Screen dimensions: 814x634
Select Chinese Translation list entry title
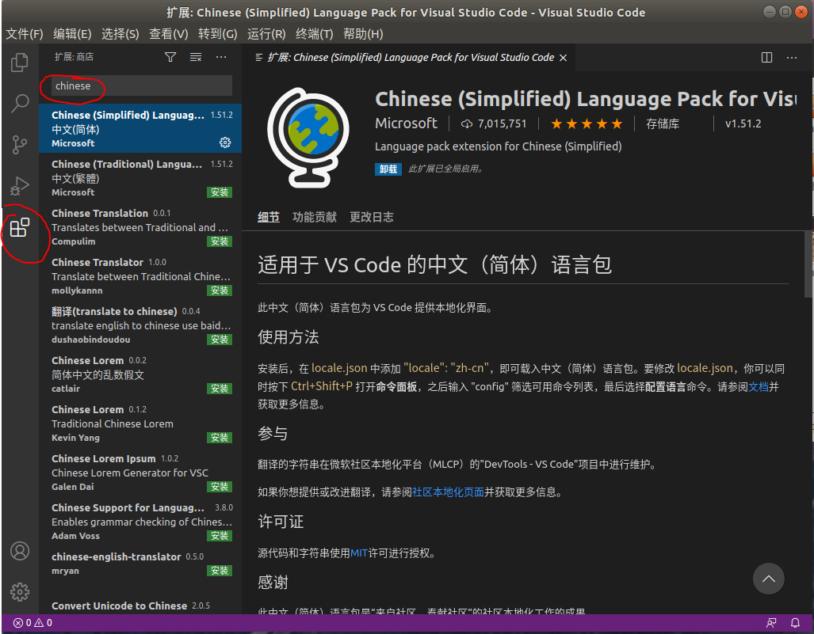pyautogui.click(x=100, y=213)
